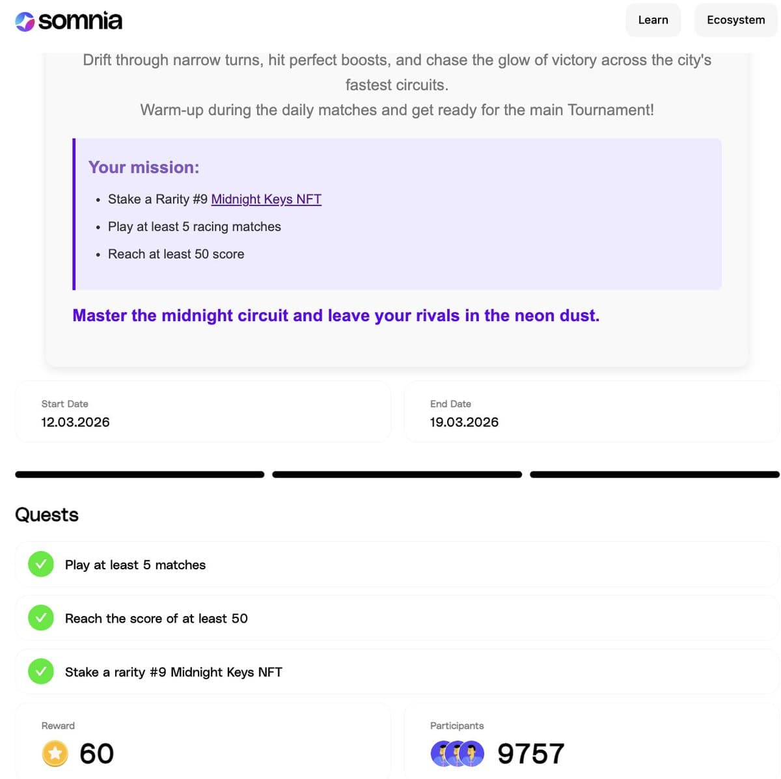Open the 'Stake a rarity #9 Midnight Keys NFT' quest
Viewport: 781px width, 779px height.
coord(174,672)
